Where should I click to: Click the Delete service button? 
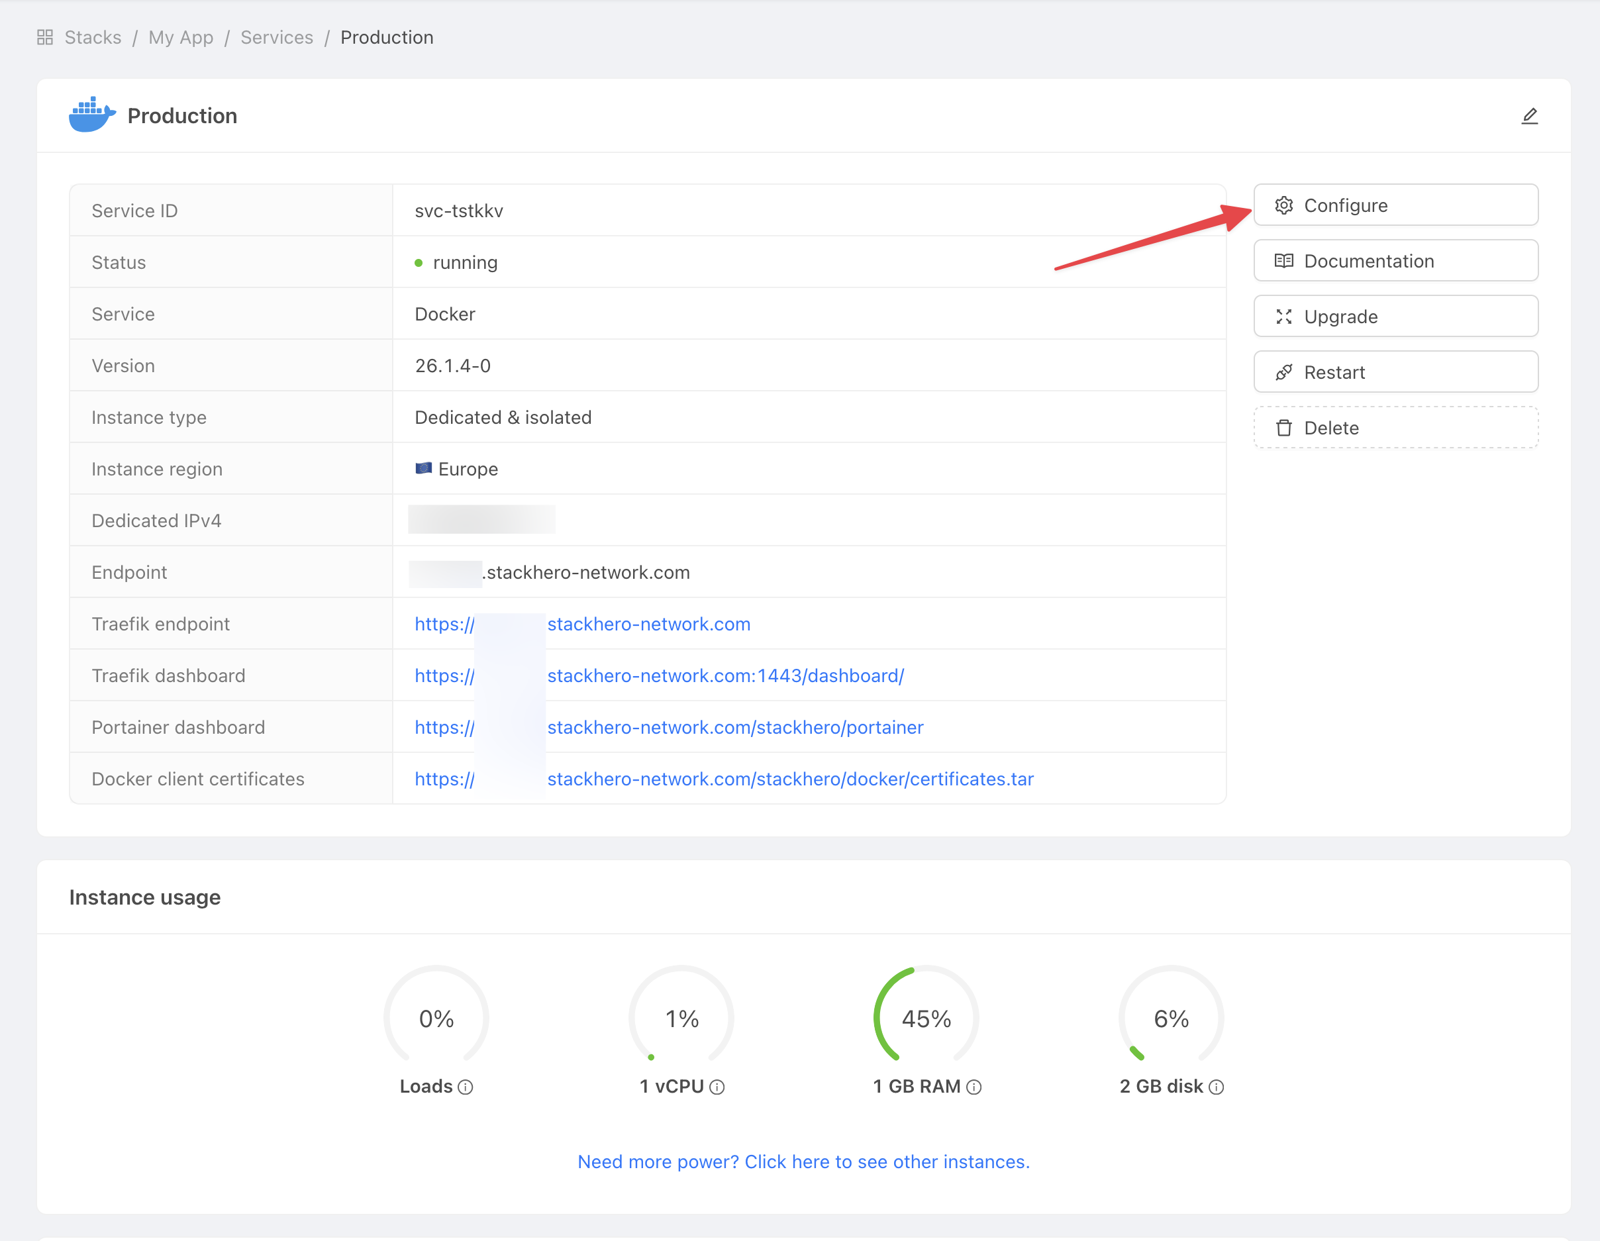pos(1395,428)
